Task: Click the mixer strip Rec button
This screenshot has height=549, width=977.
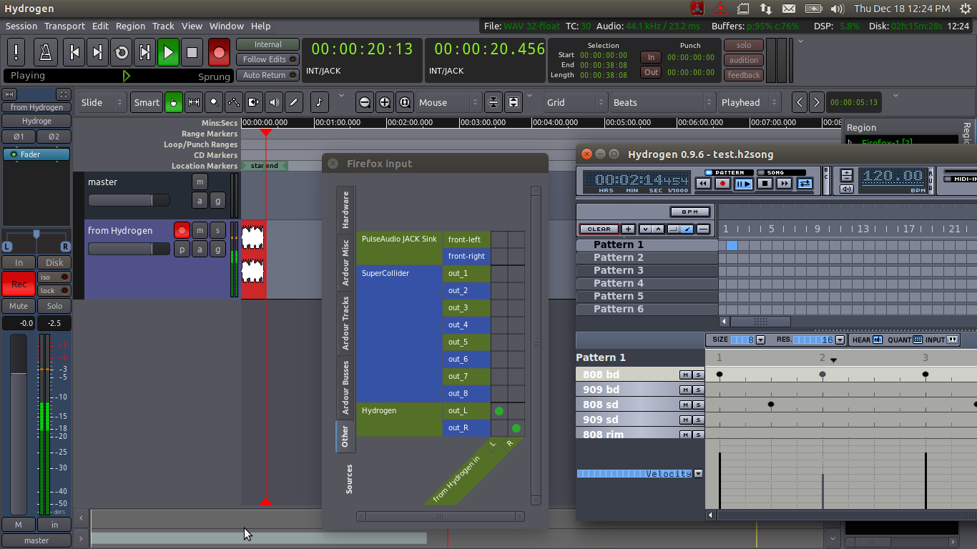Action: 19,284
